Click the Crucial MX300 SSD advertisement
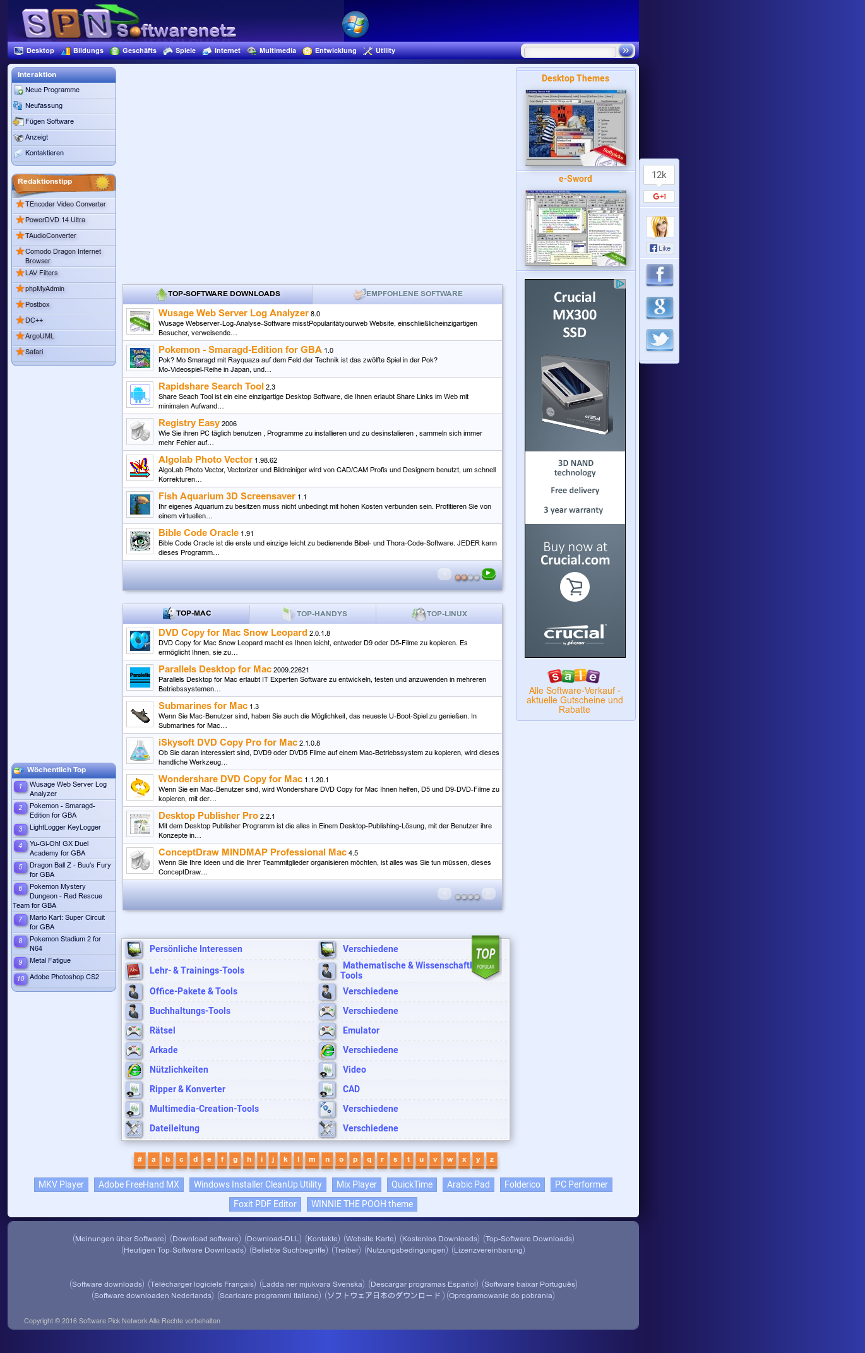This screenshot has width=865, height=1353. 575,468
